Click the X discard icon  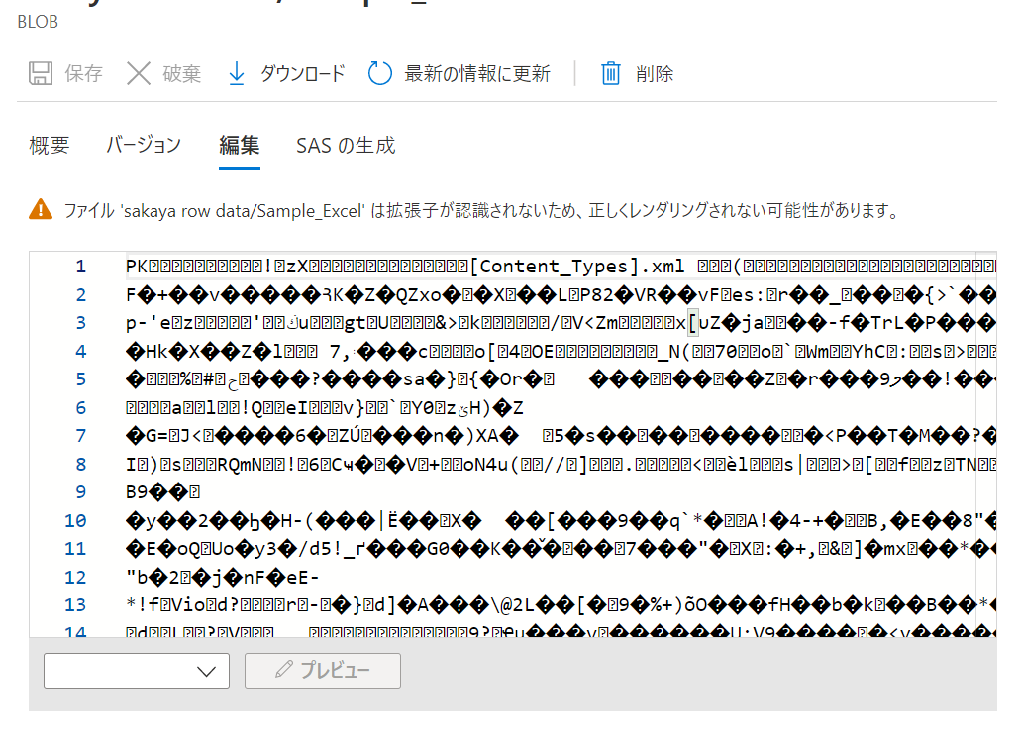(139, 73)
